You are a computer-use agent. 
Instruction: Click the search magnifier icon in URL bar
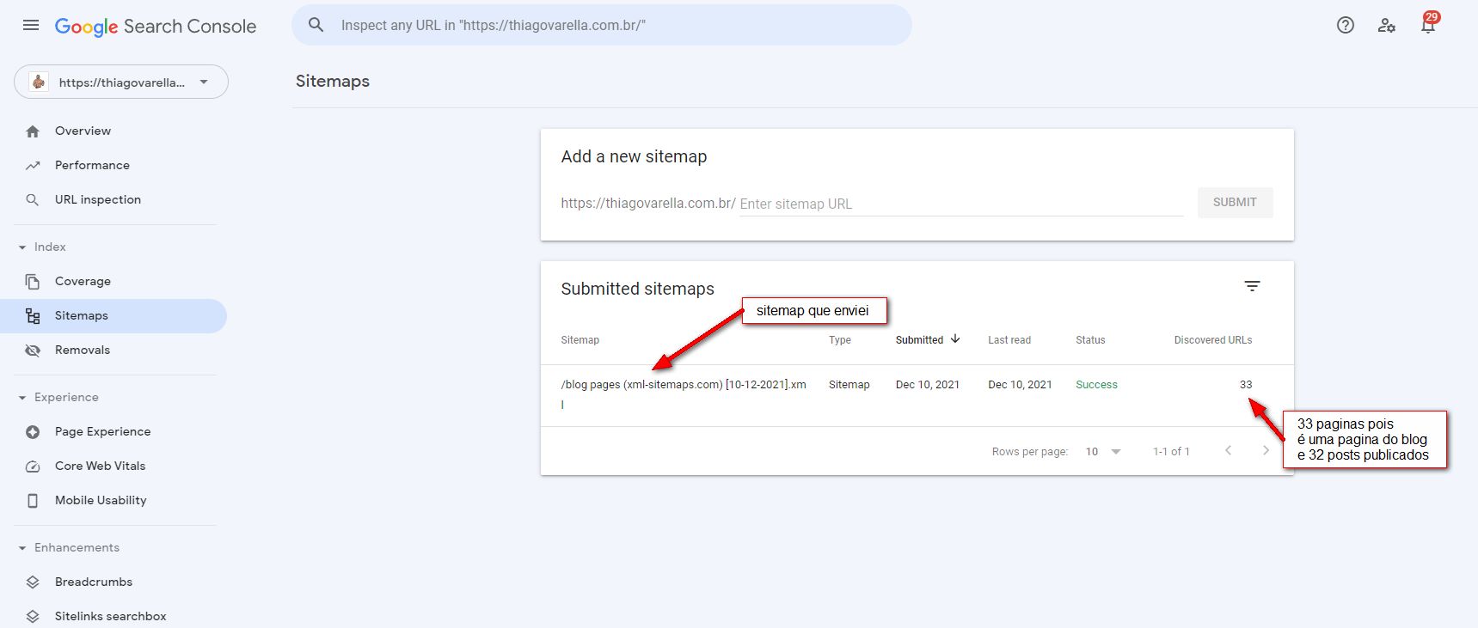pyautogui.click(x=316, y=26)
